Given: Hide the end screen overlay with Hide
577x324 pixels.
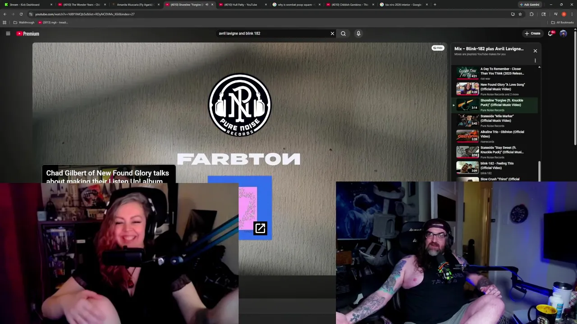Looking at the screenshot, I should pyautogui.click(x=438, y=48).
